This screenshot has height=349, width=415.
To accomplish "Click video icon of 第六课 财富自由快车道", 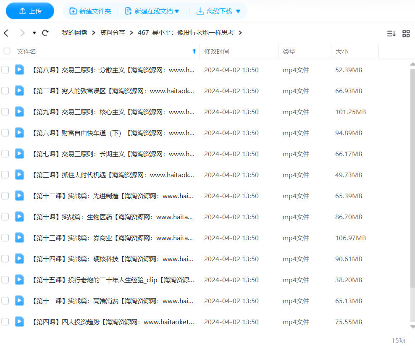I will pos(19,133).
